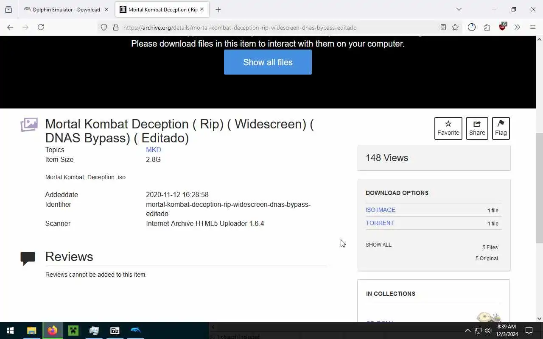Open the desktop-window app icon beside the 7-Zip icon

(x=94, y=331)
